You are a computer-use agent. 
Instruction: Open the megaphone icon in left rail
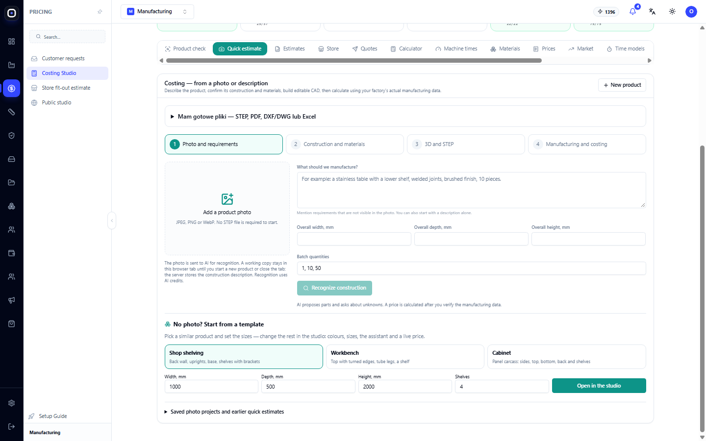pos(12,300)
